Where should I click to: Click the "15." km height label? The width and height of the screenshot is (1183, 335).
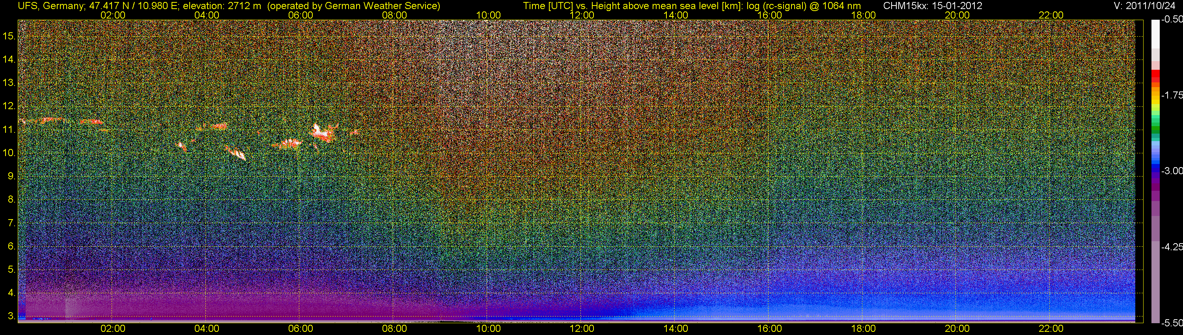[9, 36]
